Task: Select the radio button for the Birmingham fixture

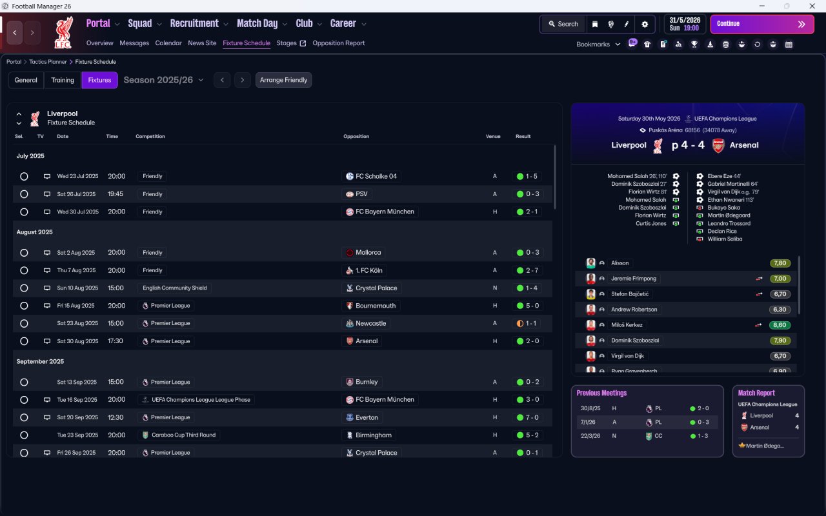Action: 24,435
